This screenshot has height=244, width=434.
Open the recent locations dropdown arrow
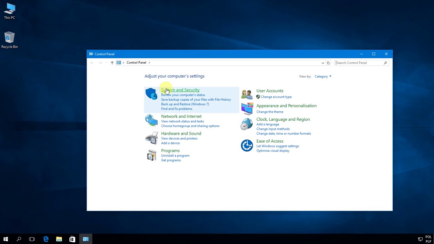[106, 63]
